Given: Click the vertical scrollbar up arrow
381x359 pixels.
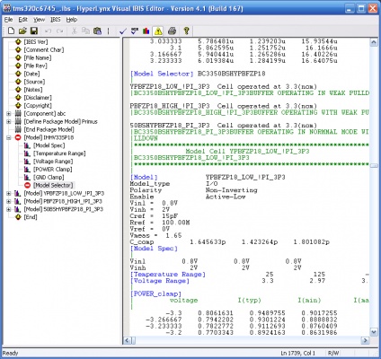Looking at the screenshot, I should [x=374, y=42].
